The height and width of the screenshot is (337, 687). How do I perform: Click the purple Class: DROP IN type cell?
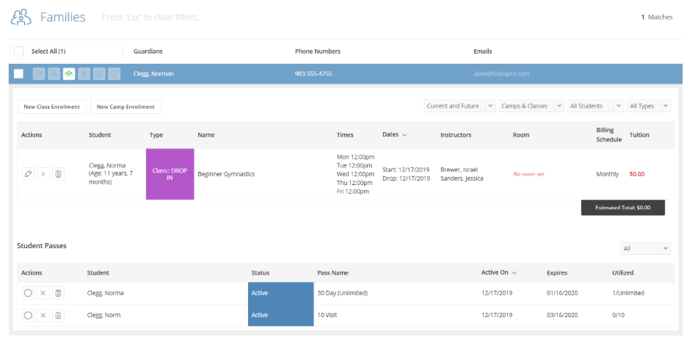pos(170,174)
